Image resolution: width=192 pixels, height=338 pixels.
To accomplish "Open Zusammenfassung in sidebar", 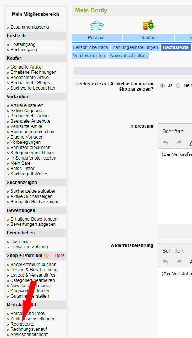I will point(29,27).
